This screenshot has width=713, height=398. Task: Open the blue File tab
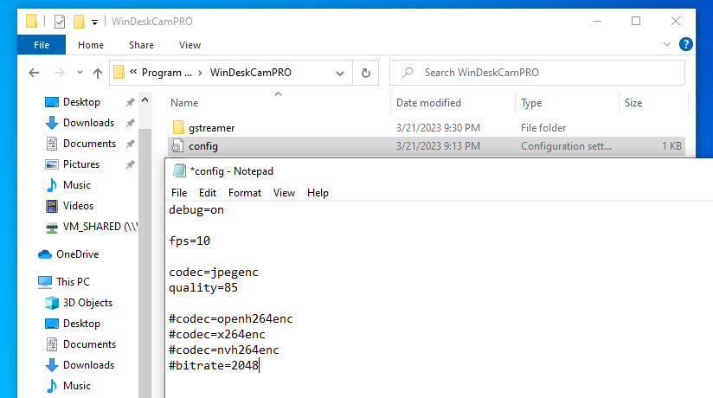point(41,45)
